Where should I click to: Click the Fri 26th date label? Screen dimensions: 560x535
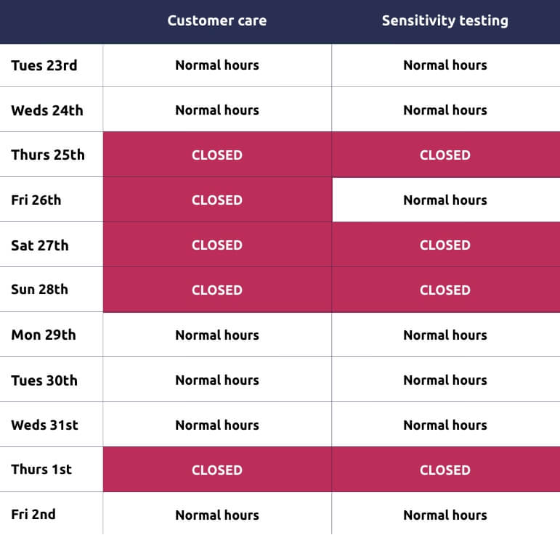36,200
